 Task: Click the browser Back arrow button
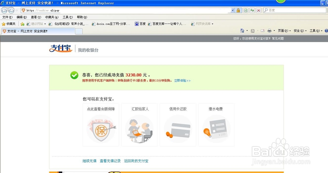[4, 10]
